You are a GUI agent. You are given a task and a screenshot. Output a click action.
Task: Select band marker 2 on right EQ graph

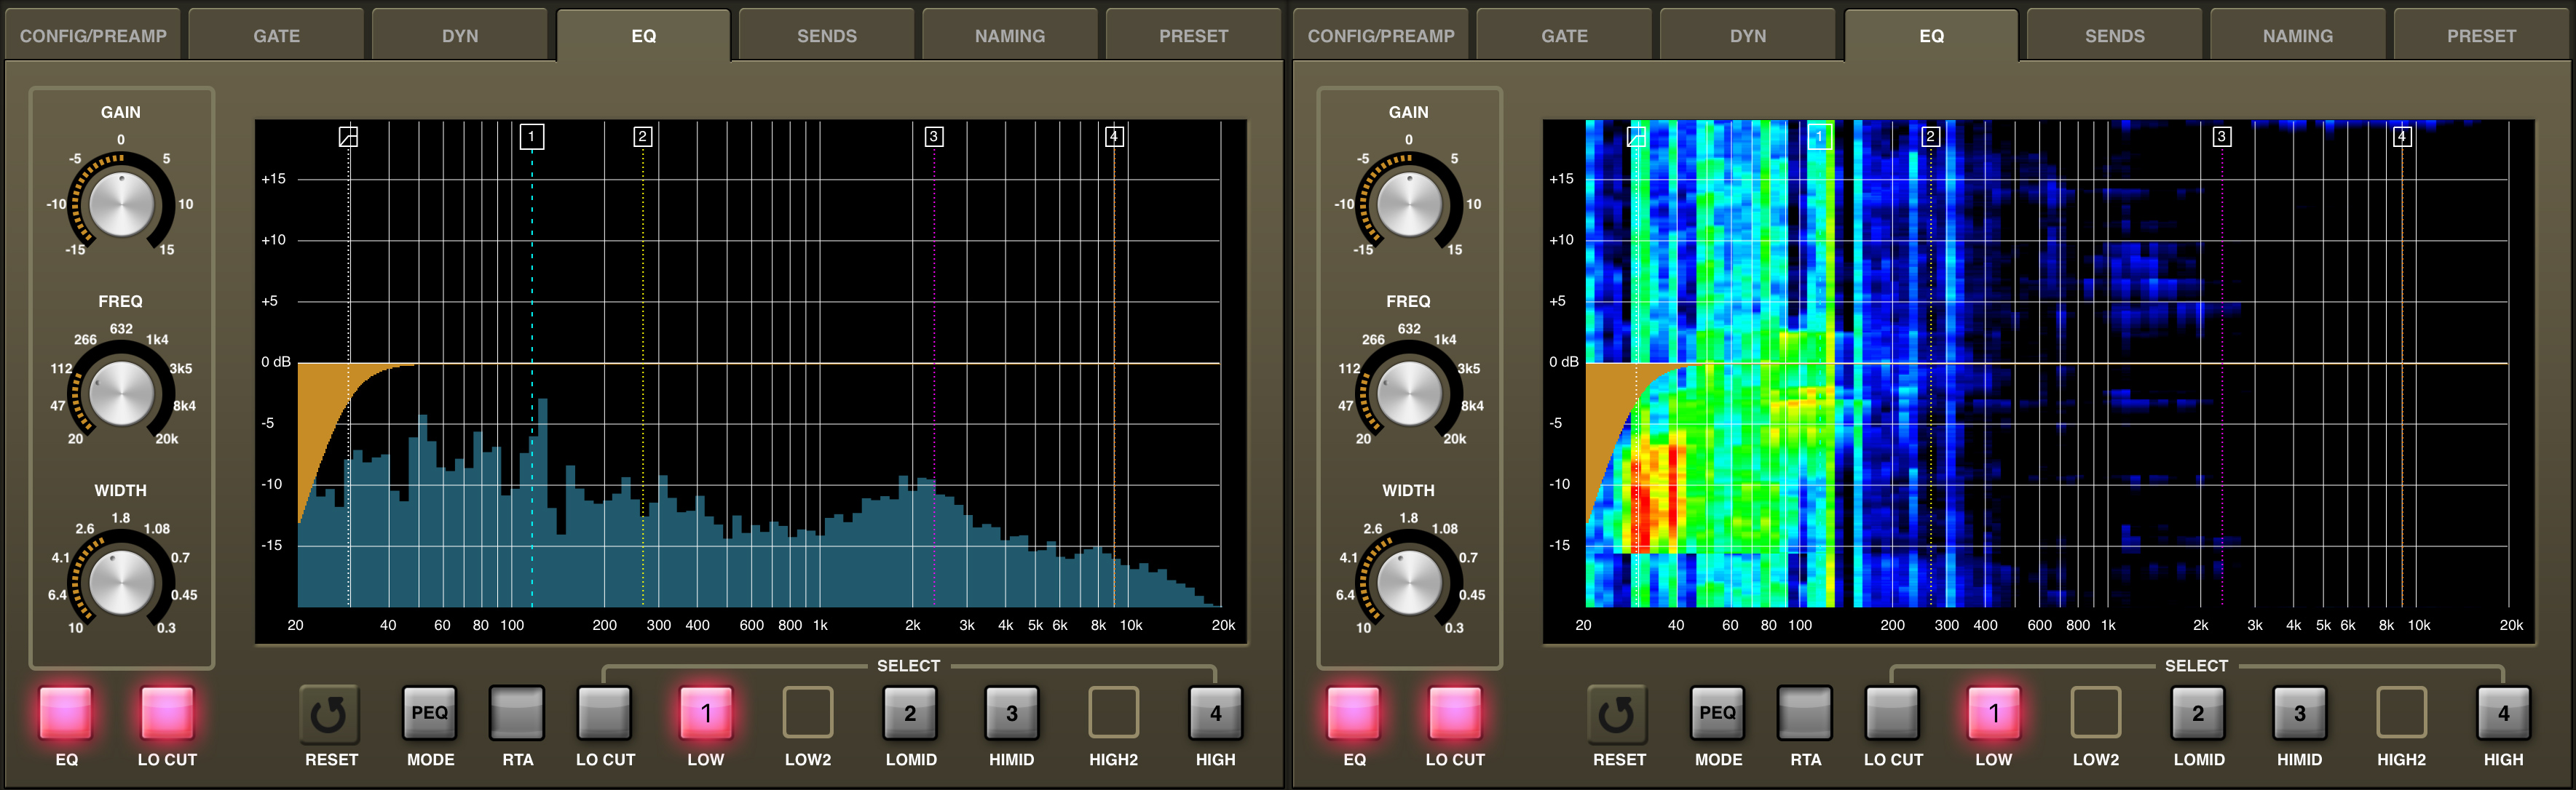(1930, 137)
